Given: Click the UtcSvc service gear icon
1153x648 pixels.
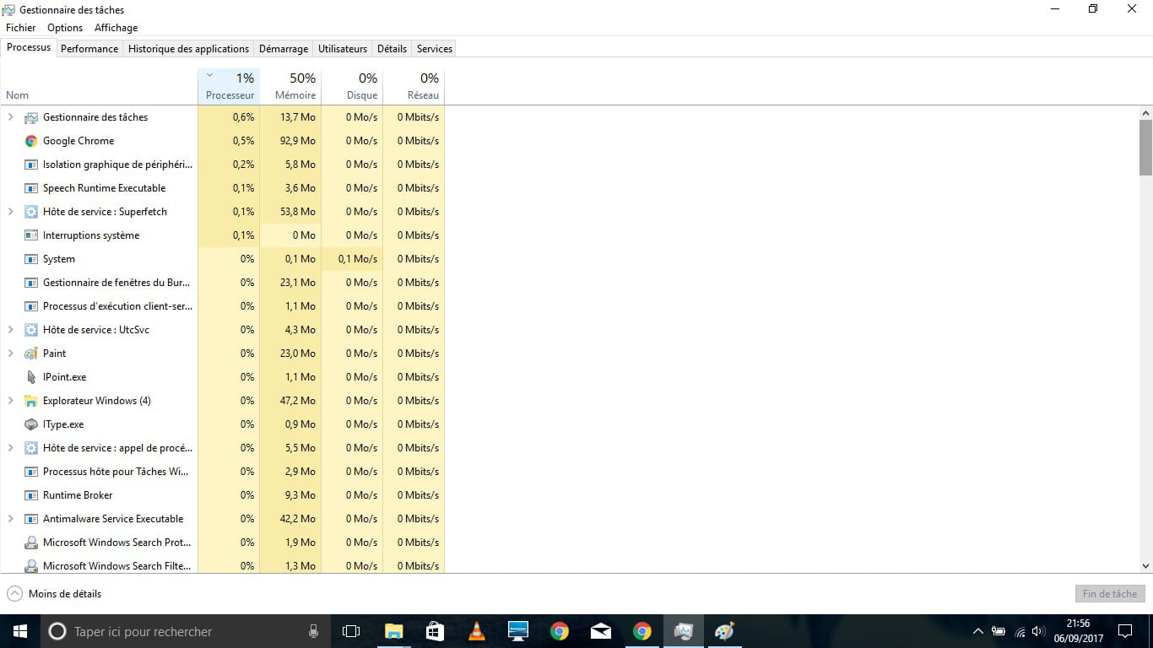Looking at the screenshot, I should [x=31, y=330].
